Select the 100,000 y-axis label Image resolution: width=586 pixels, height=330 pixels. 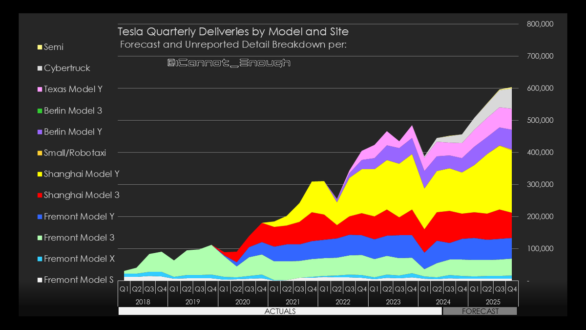(540, 249)
